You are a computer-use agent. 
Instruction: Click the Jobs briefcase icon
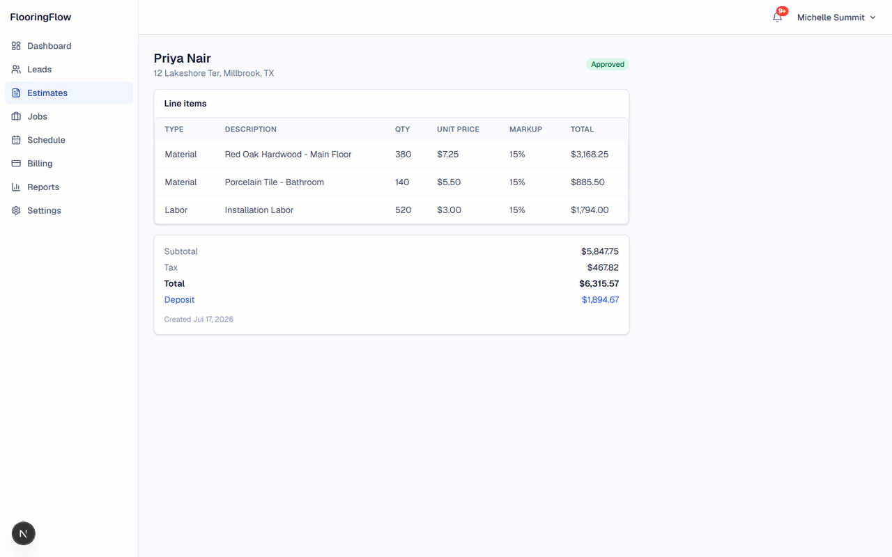click(16, 116)
